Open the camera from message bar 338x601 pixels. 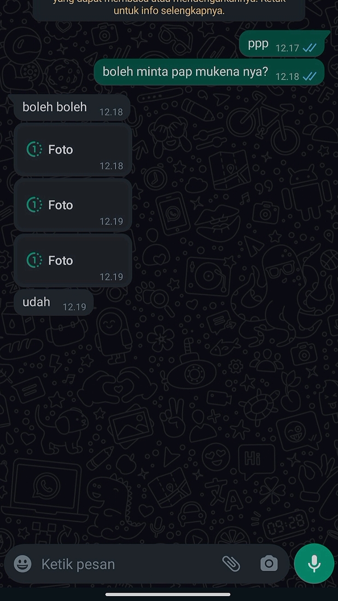tap(269, 563)
